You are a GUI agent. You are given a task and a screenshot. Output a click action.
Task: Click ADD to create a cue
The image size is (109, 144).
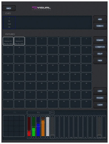[x=100, y=19]
